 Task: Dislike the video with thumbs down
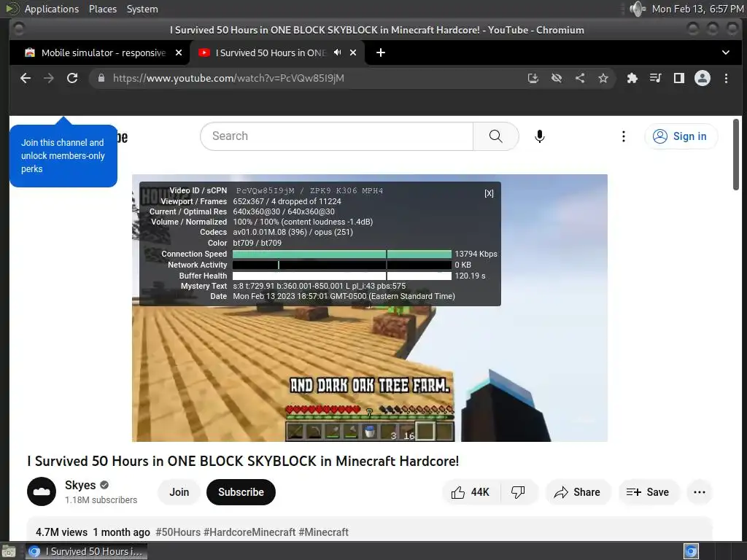519,492
